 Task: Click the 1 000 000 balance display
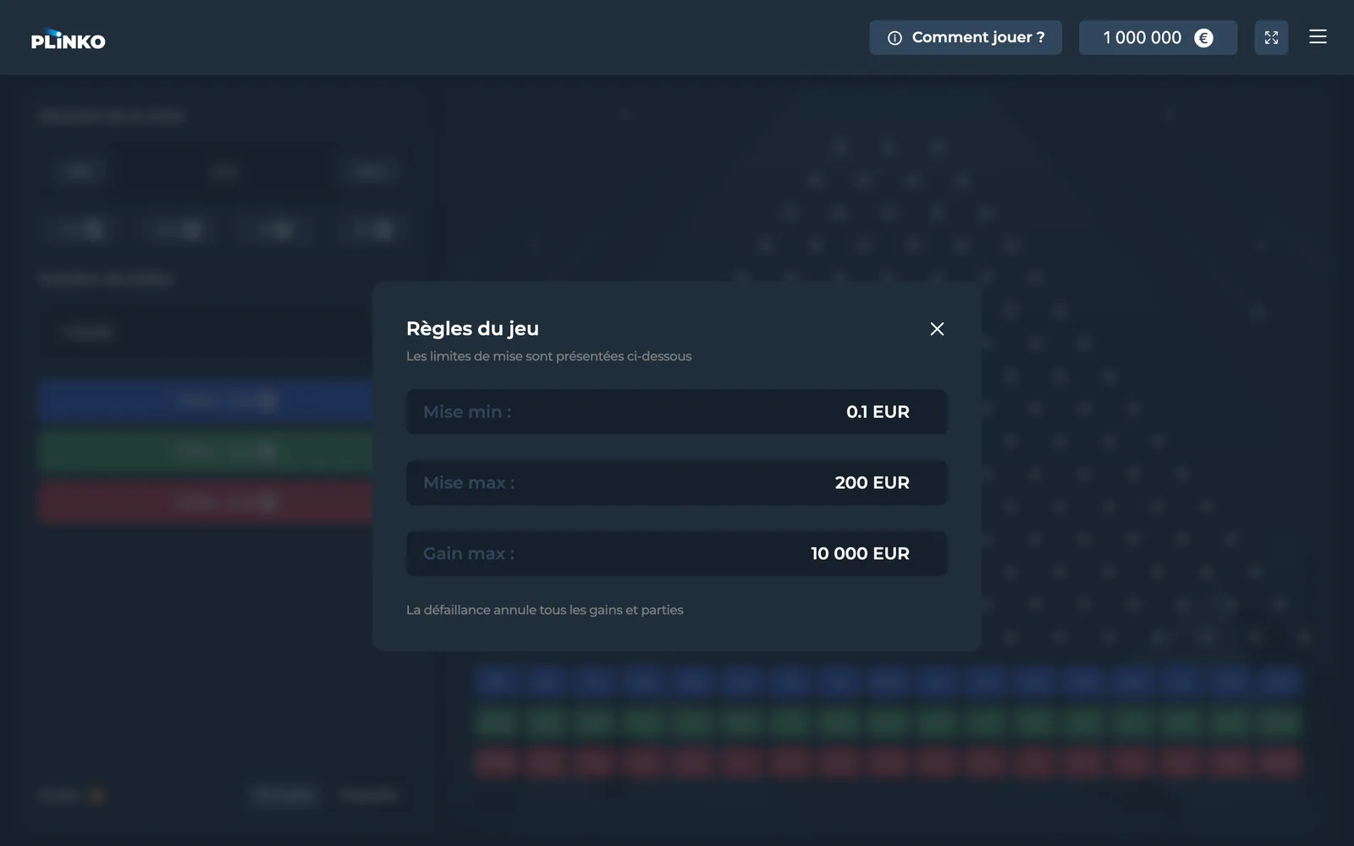(1158, 37)
